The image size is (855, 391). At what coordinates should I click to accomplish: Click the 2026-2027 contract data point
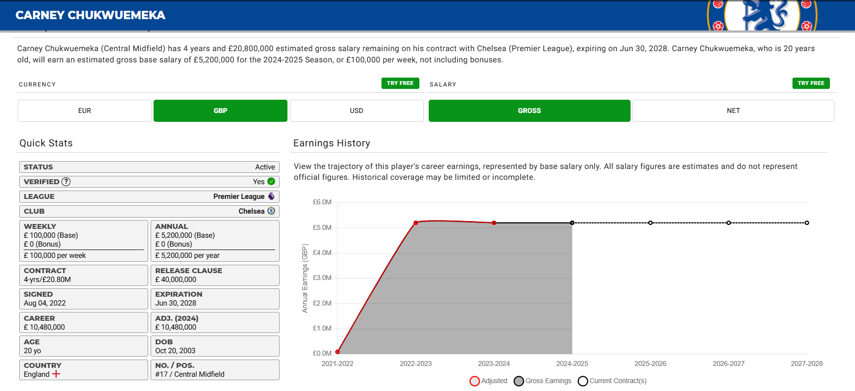click(729, 223)
